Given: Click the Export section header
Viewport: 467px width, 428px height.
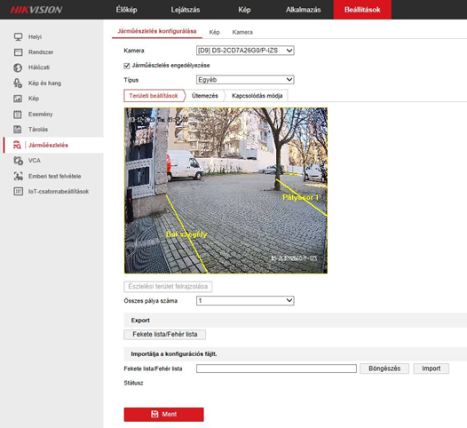Looking at the screenshot, I should (296, 321).
